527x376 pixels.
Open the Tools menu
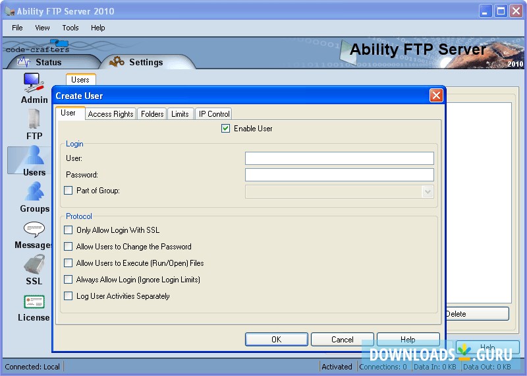point(70,28)
